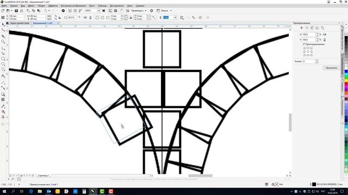The height and width of the screenshot is (195, 348).
Task: Select the Zoom tool in the toolbox
Action: 3,42
